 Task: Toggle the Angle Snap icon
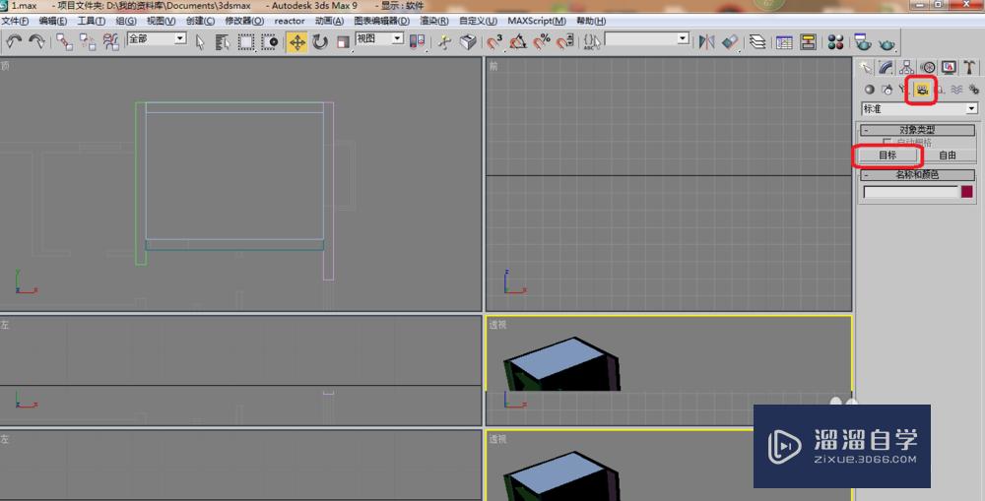(x=518, y=41)
